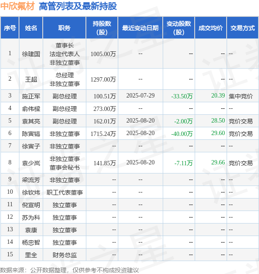
Task: Click holdings value 1715.24万
Action: click(103, 134)
